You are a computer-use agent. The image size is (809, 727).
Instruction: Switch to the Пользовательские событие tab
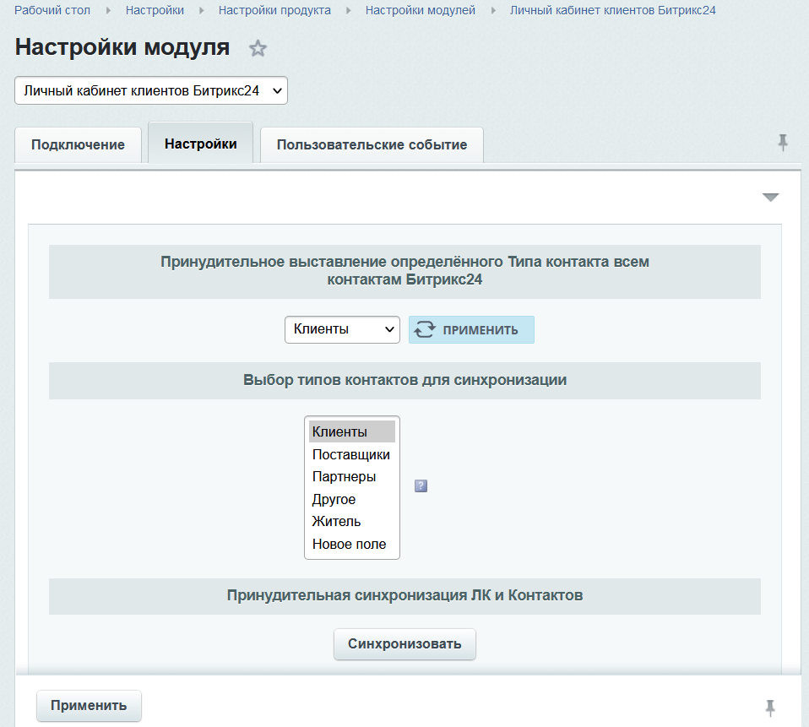click(372, 144)
